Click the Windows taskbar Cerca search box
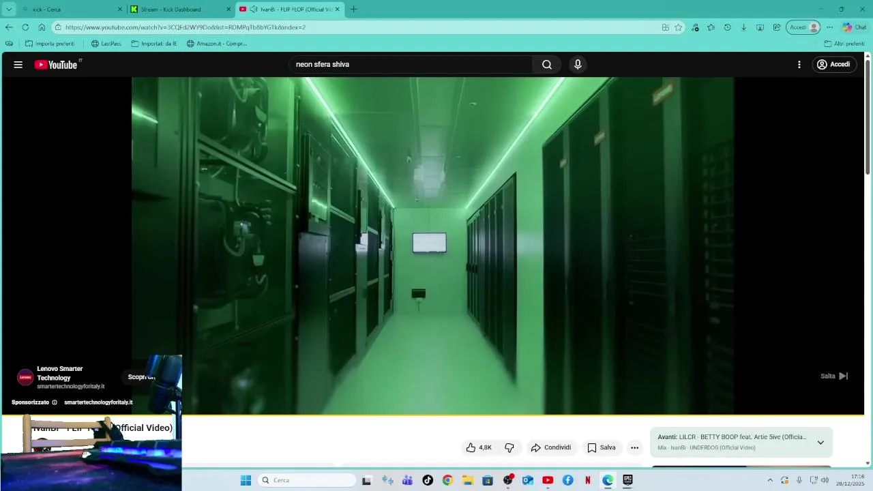This screenshot has width=873, height=491. coord(307,480)
